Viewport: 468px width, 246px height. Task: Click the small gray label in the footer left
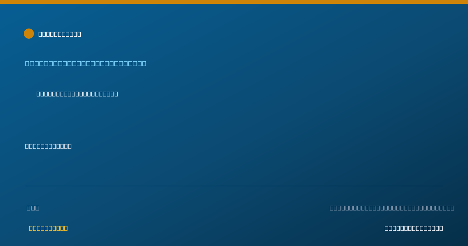pyautogui.click(x=33, y=208)
